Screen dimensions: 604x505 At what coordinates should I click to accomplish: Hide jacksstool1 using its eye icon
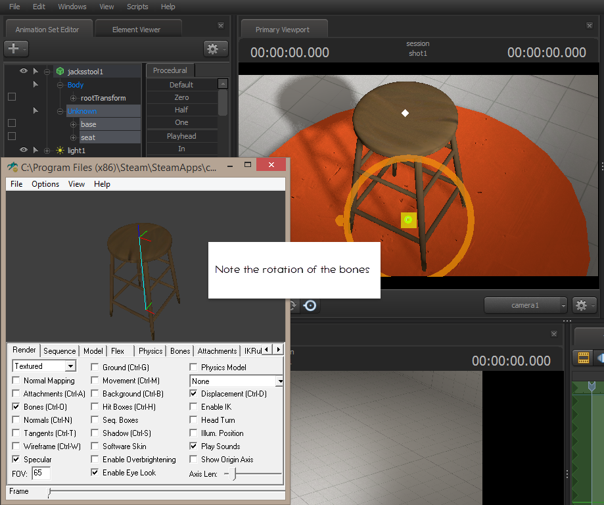coord(24,71)
